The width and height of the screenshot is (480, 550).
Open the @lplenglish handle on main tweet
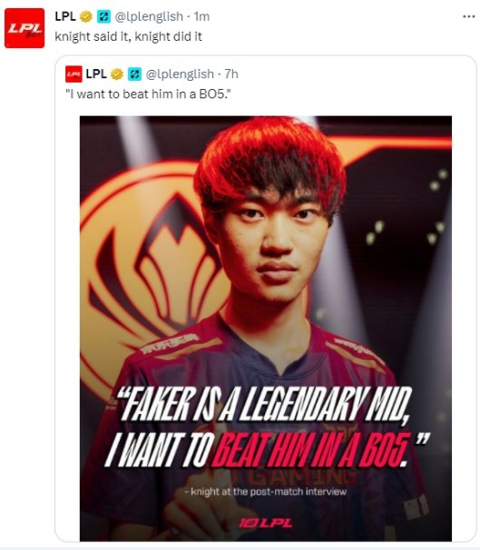pos(149,16)
